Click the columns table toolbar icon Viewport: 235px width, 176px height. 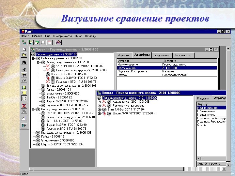pyautogui.click(x=50, y=43)
